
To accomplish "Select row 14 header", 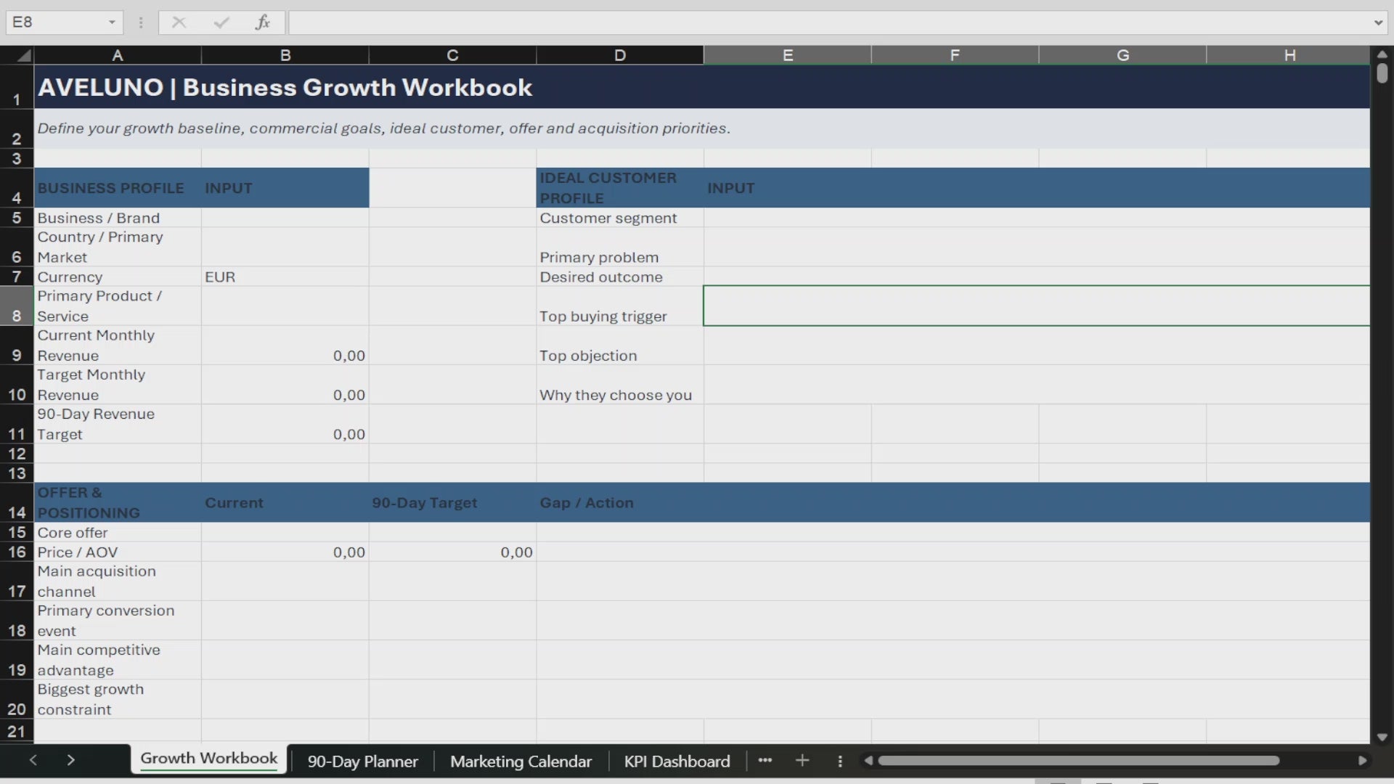I will click(17, 502).
